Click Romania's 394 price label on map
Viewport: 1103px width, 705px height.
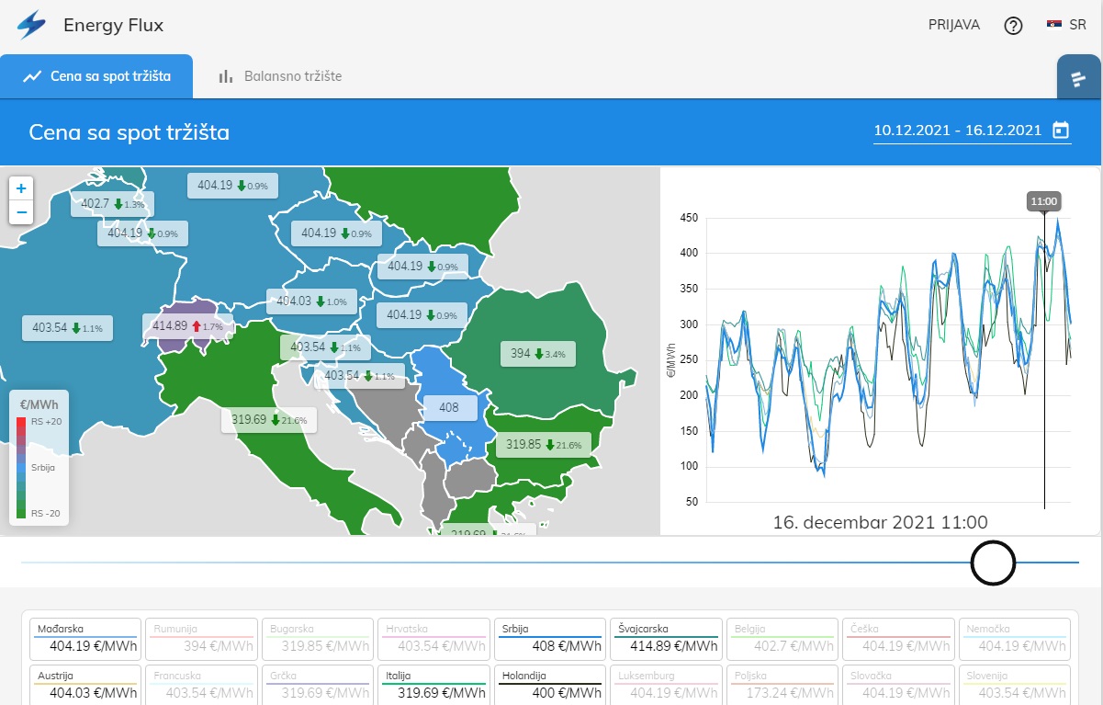point(538,353)
